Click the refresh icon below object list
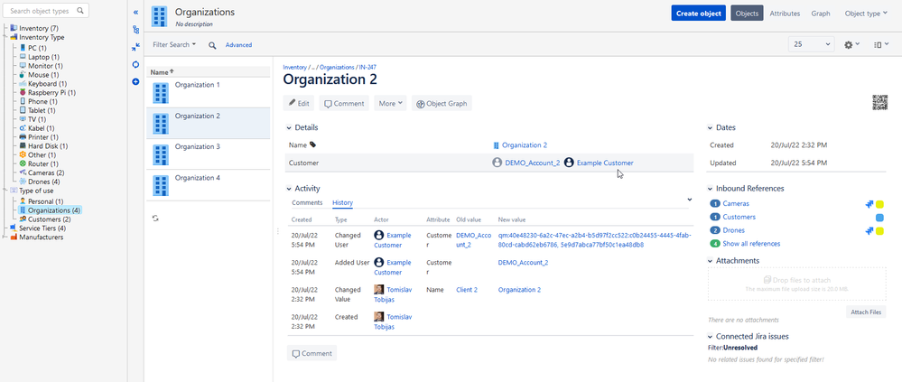Viewport: 902px width, 382px height. pos(155,218)
